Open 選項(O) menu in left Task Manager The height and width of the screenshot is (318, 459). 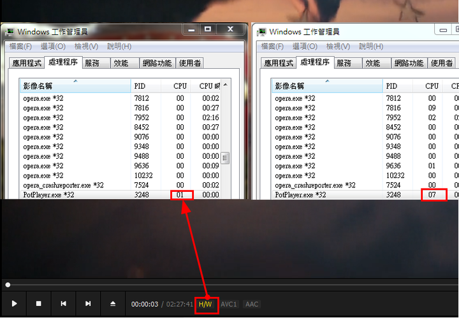coord(53,47)
